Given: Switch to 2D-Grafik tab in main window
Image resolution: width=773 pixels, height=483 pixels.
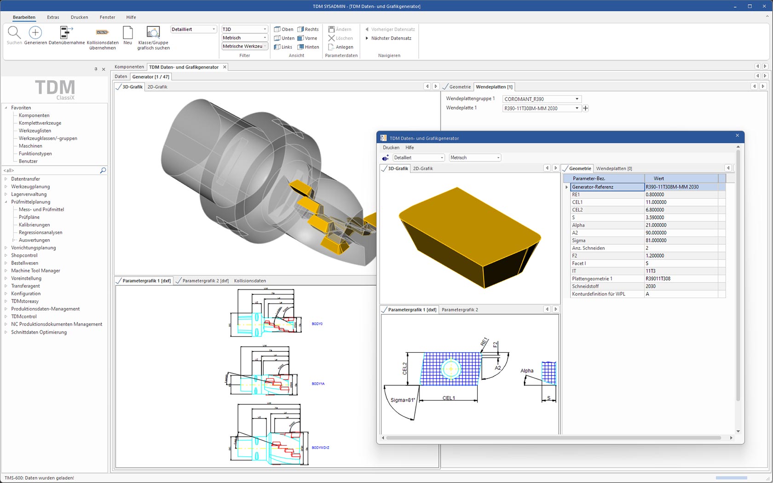Looking at the screenshot, I should coord(157,87).
